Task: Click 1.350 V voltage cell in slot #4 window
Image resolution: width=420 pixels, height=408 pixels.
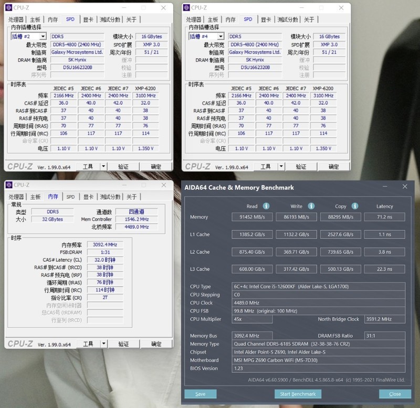Action: [x=323, y=148]
